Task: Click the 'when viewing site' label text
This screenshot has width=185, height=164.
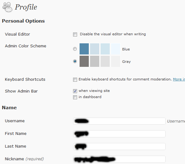Action: [x=94, y=91]
